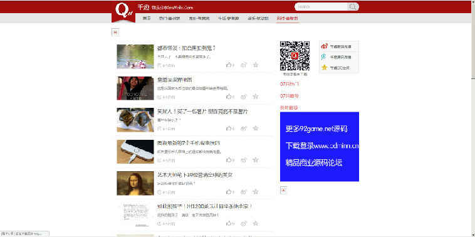Open the article title beside the document thumbnail
Screen dimensions: 475x237
click(x=205, y=207)
